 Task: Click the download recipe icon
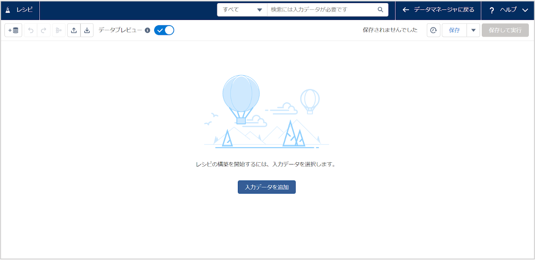(x=87, y=31)
